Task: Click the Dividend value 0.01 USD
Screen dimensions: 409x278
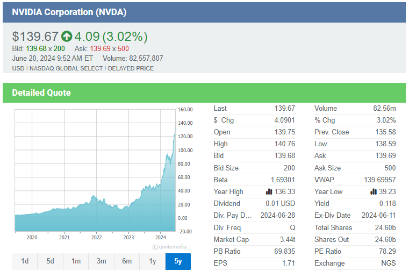Action: pyautogui.click(x=281, y=204)
